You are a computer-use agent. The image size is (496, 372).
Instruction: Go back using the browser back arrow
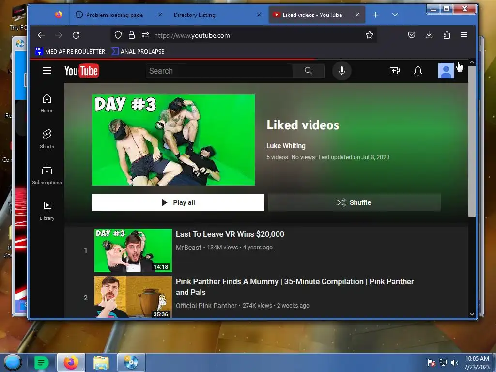click(41, 35)
